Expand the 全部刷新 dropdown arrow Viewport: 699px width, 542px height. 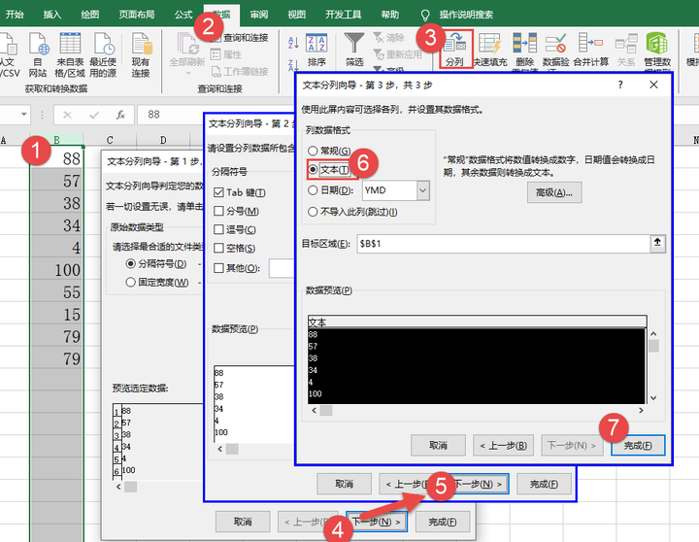point(187,73)
